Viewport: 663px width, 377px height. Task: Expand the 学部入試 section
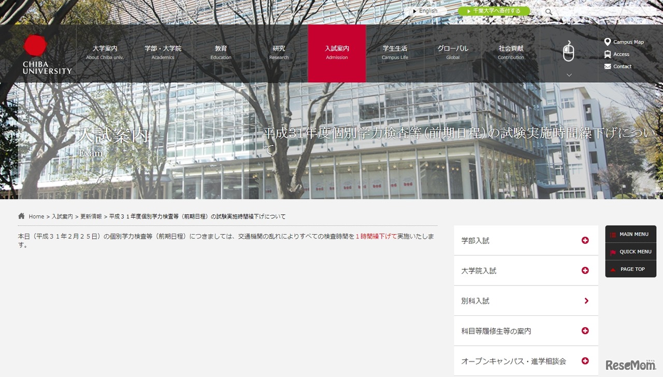(585, 240)
